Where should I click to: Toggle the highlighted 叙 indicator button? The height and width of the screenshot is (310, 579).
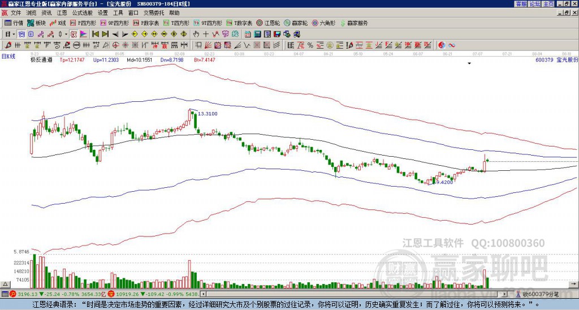[x=74, y=35]
